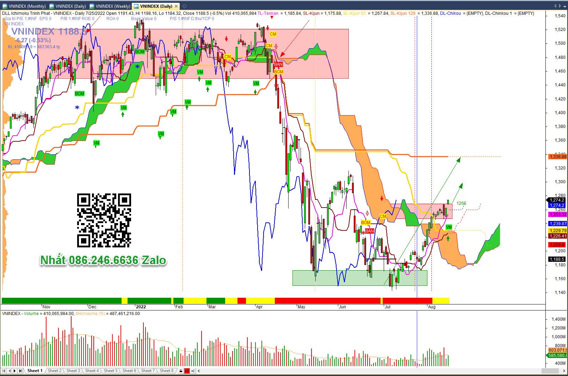Click the DLL Ichimoku Trinh Phat title

click(26, 13)
